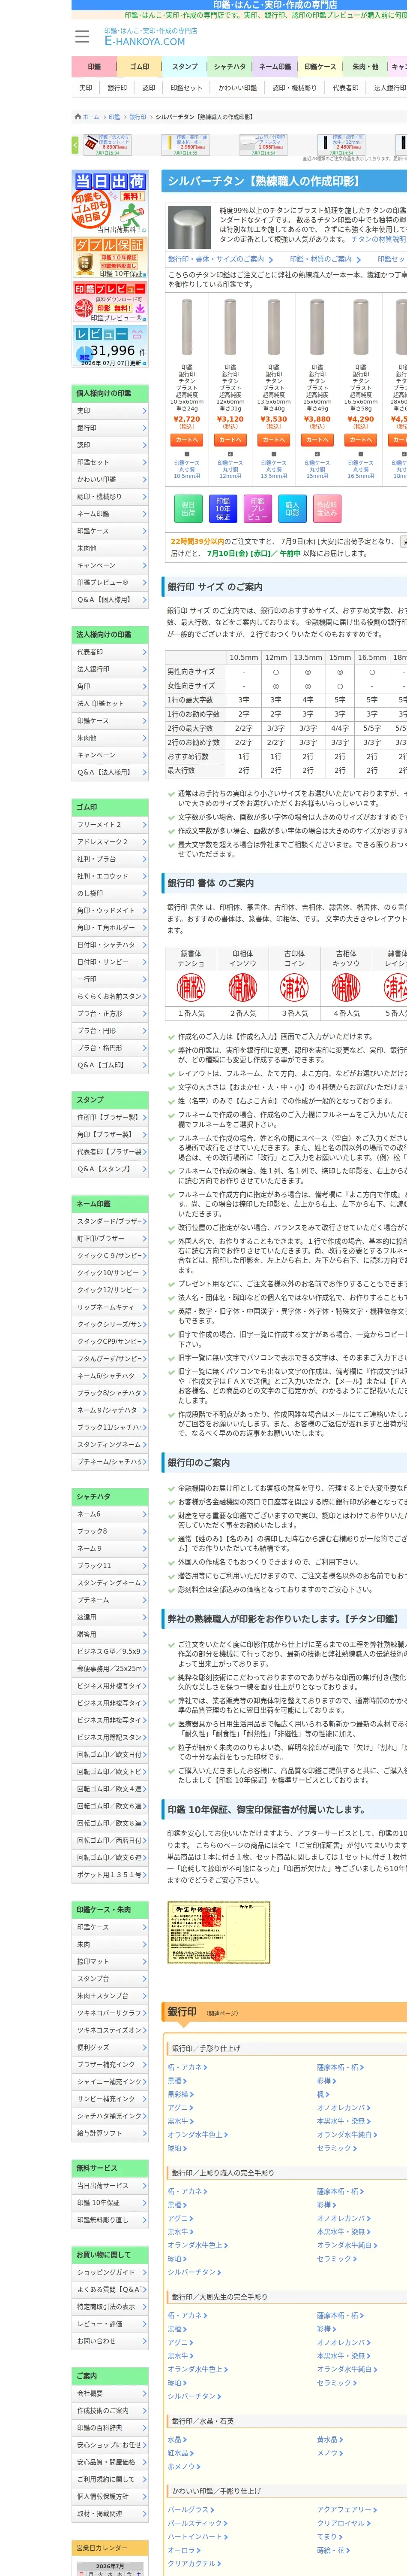Open ブラック11 in シャチハタ sidebar

click(x=110, y=1566)
